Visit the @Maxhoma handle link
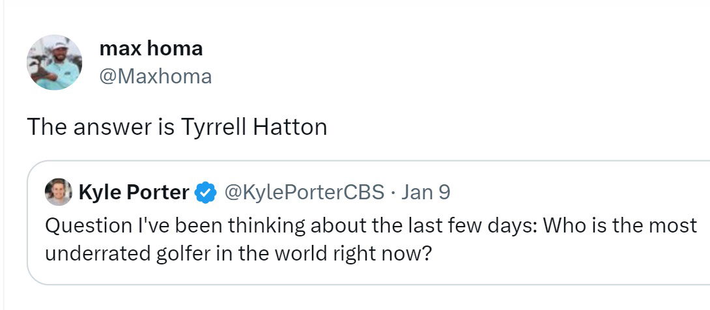Viewport: 710px width, 310px height. 155,76
